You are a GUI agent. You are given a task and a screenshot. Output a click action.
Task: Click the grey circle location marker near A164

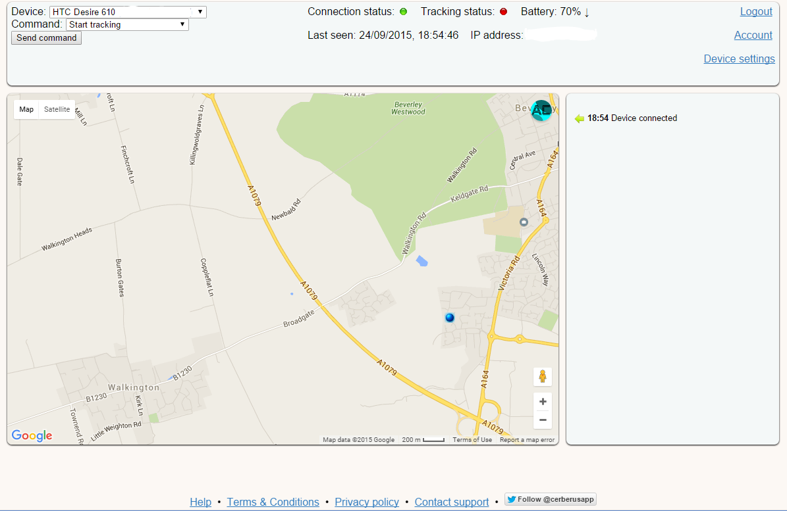coord(524,222)
